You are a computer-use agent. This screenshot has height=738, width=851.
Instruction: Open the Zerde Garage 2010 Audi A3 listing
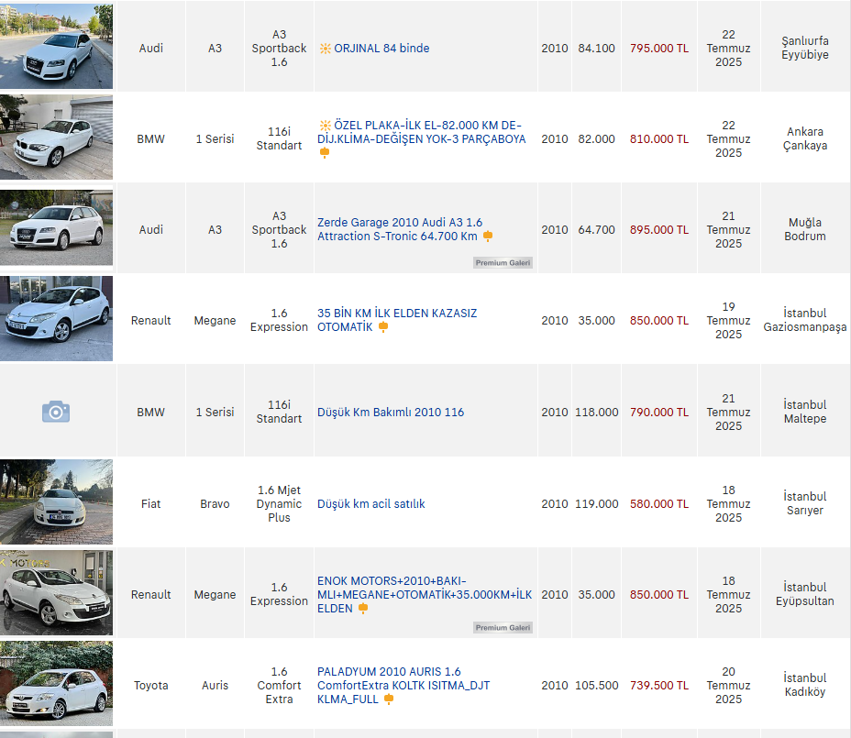point(400,229)
